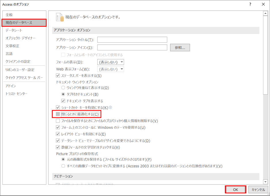Select the 現在のデータベース category
This screenshot has width=270, height=196.
[24, 22]
